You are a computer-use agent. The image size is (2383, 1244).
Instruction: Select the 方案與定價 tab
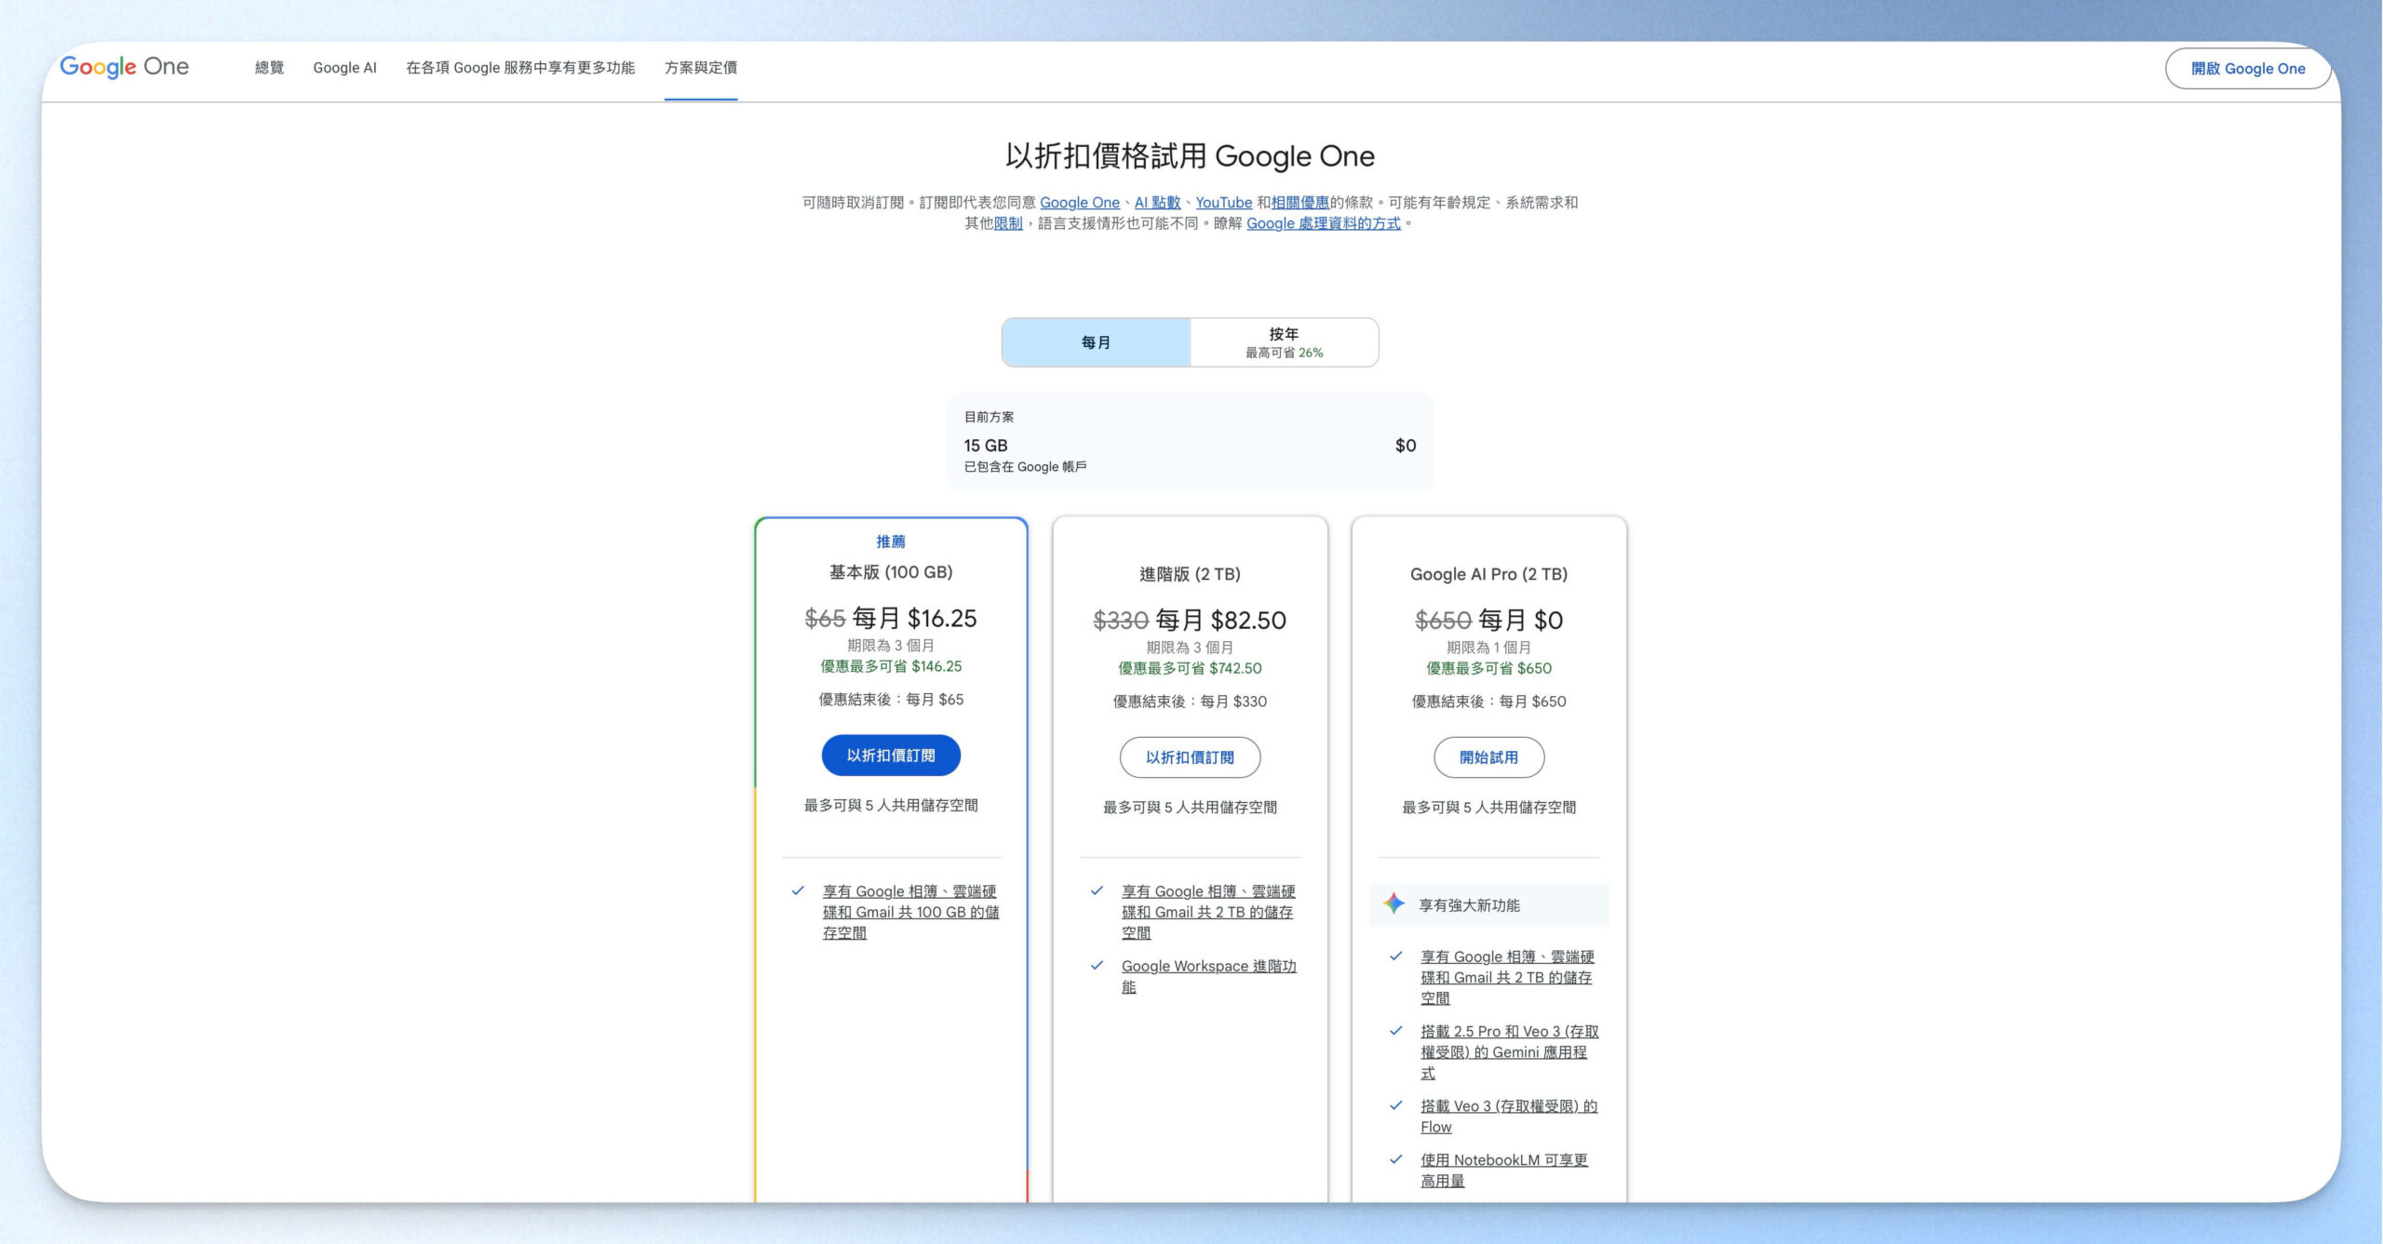[x=701, y=68]
